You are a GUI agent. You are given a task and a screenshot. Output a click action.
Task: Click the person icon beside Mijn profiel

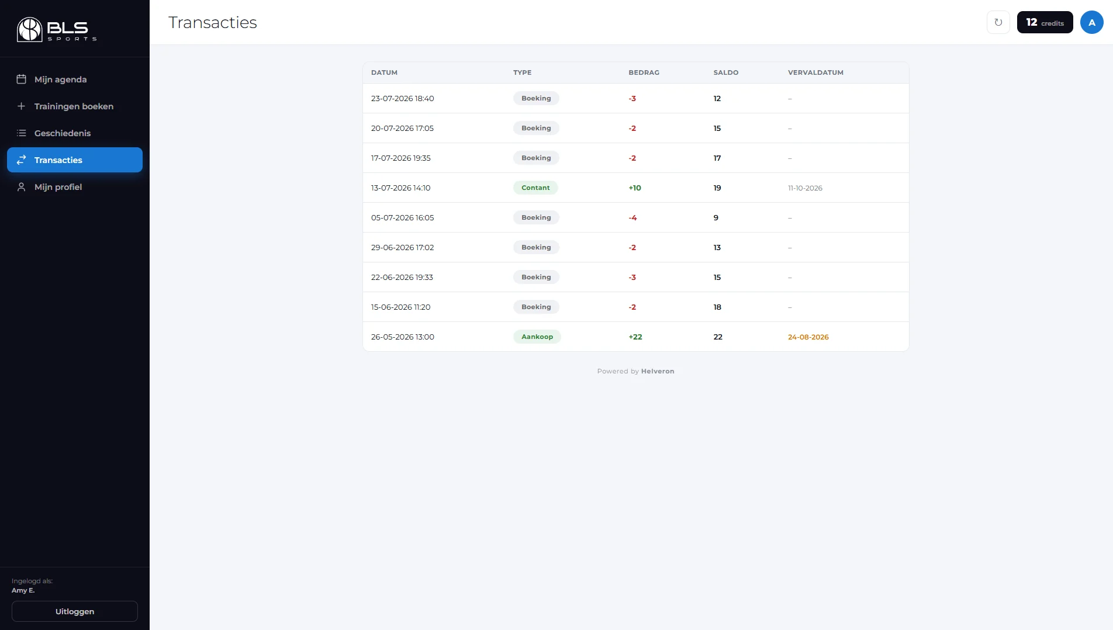(x=21, y=186)
